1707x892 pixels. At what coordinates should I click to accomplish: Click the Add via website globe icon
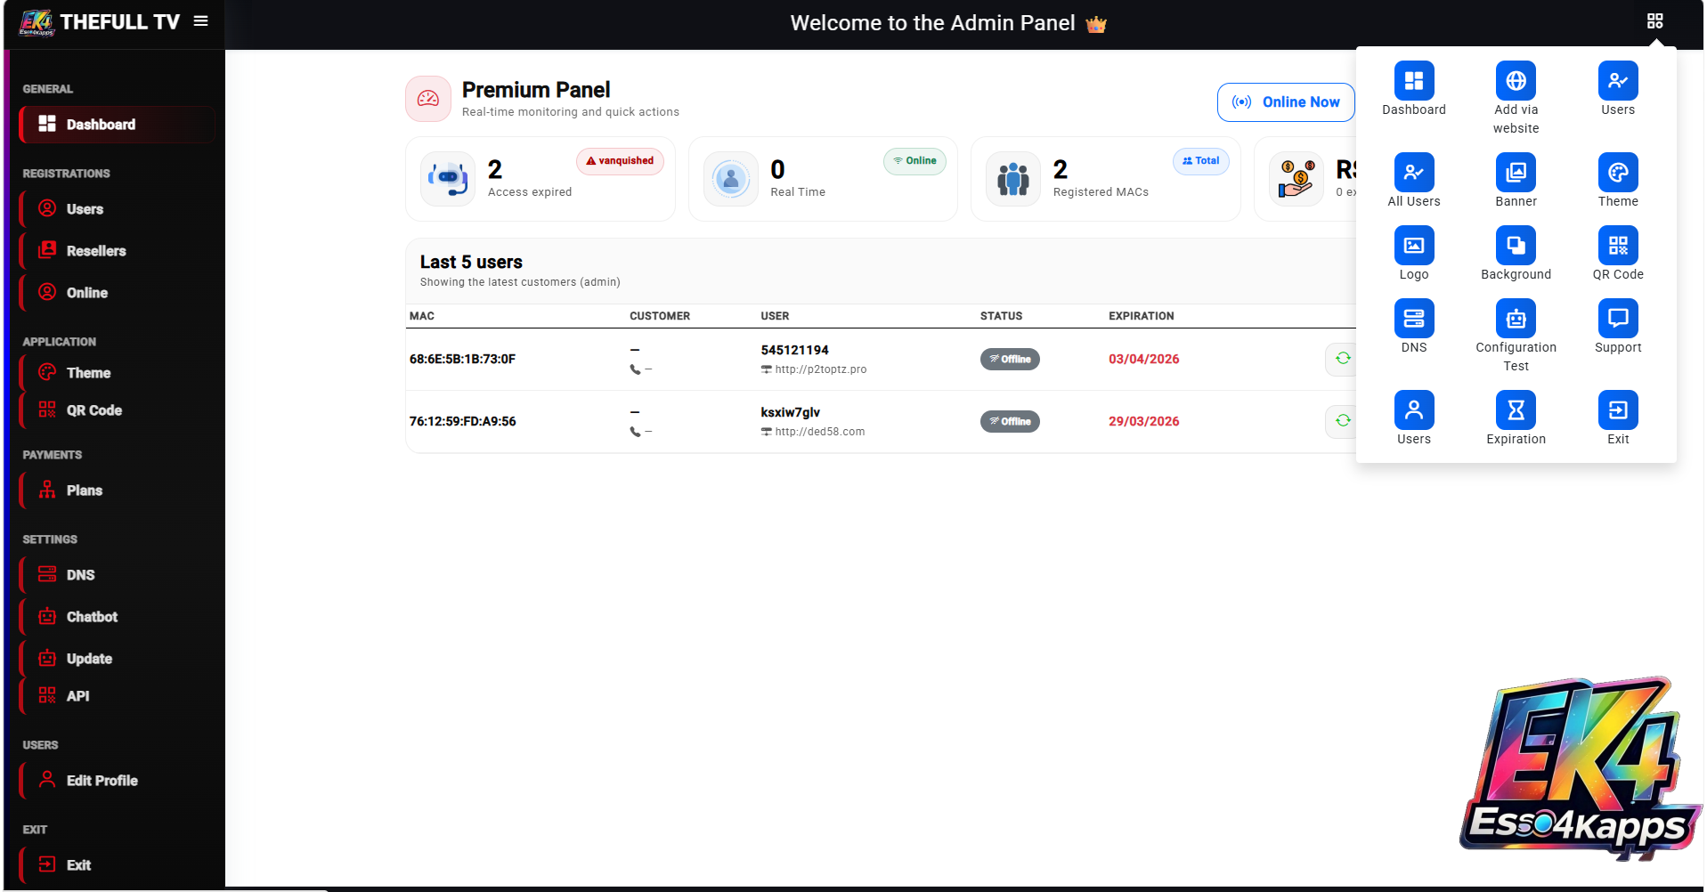click(x=1515, y=81)
